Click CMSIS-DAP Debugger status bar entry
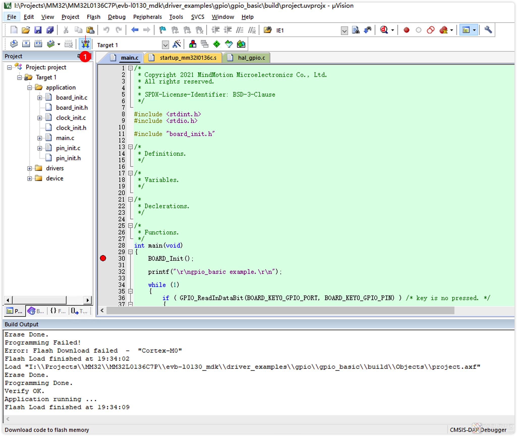Image resolution: width=517 pixels, height=436 pixels. click(x=478, y=430)
